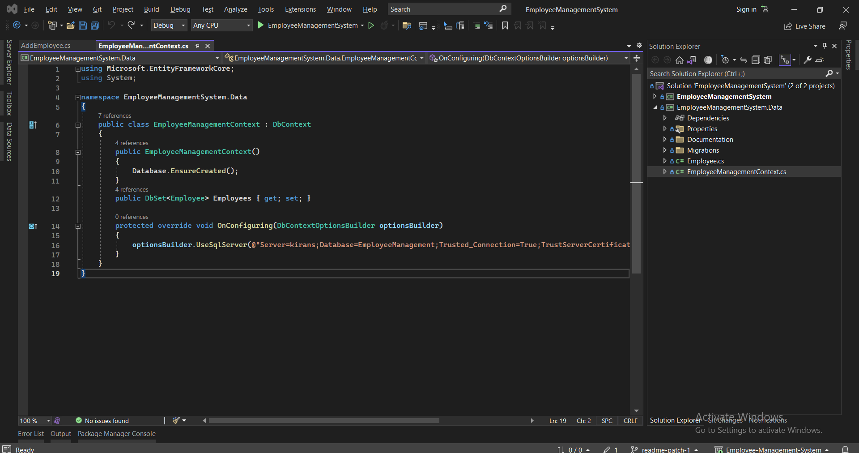Click the Solution Explorer Home icon

pos(679,60)
